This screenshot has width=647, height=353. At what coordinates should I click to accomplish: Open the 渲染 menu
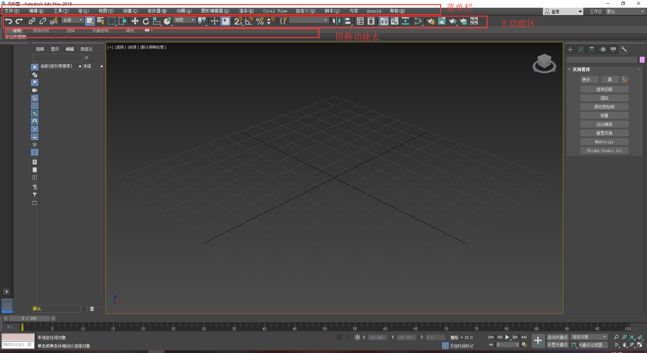246,11
